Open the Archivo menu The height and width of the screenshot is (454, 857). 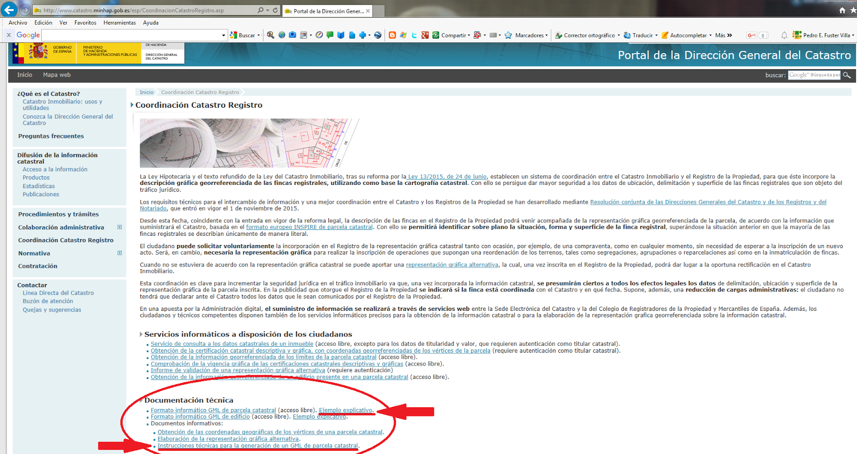coord(18,23)
